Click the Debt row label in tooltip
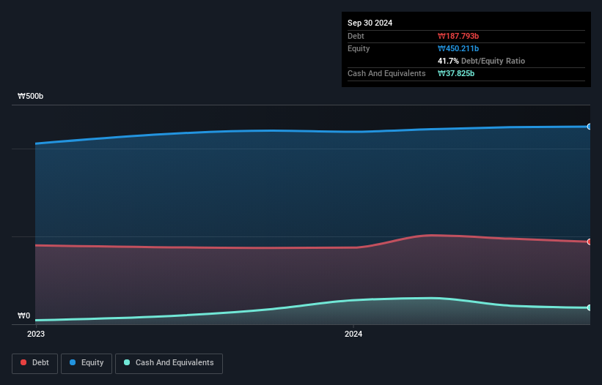 pyautogui.click(x=356, y=36)
